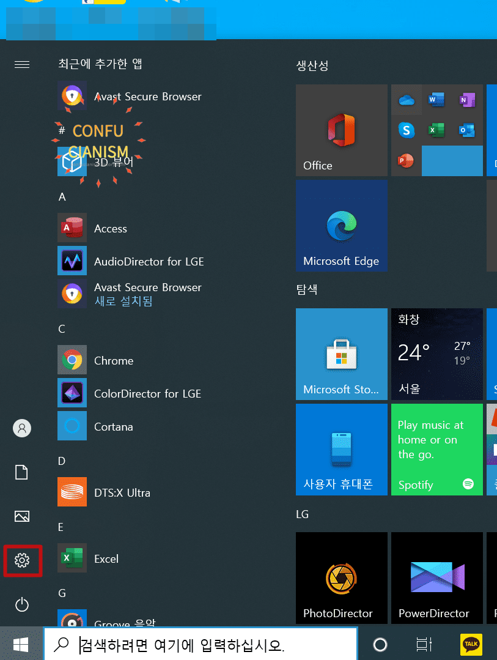Open Task View on taskbar
497x660 pixels.
coord(424,644)
